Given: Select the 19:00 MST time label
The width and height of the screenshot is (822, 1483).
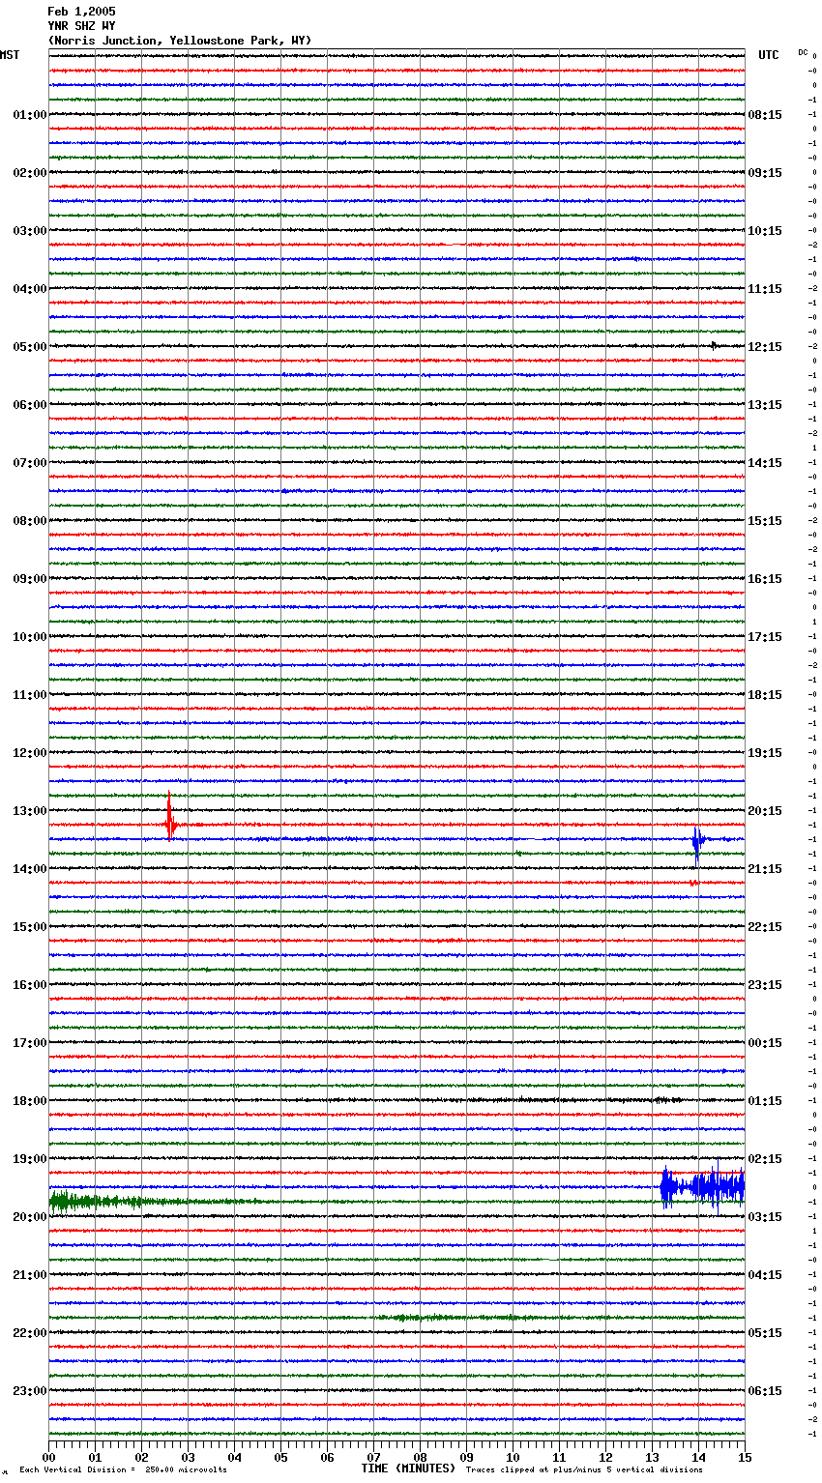Looking at the screenshot, I should pos(30,1159).
